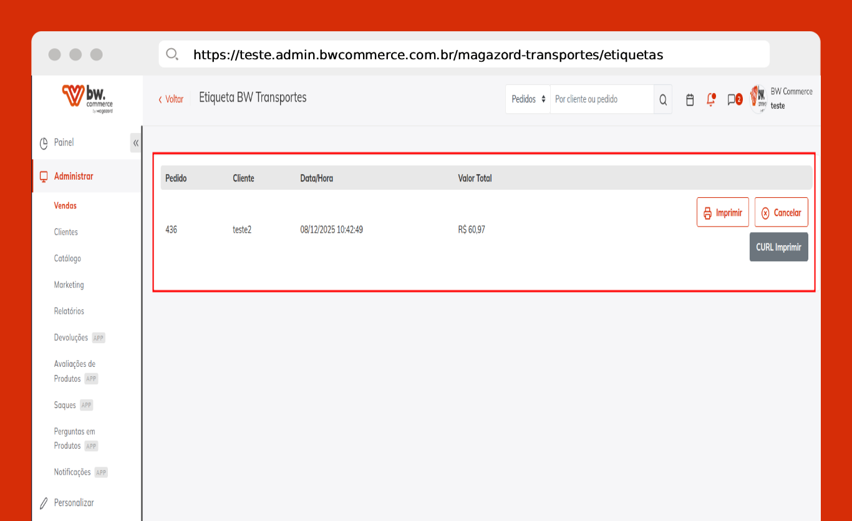Viewport: 852px width, 521px height.
Task: Open the calendar icon in header
Action: (690, 100)
